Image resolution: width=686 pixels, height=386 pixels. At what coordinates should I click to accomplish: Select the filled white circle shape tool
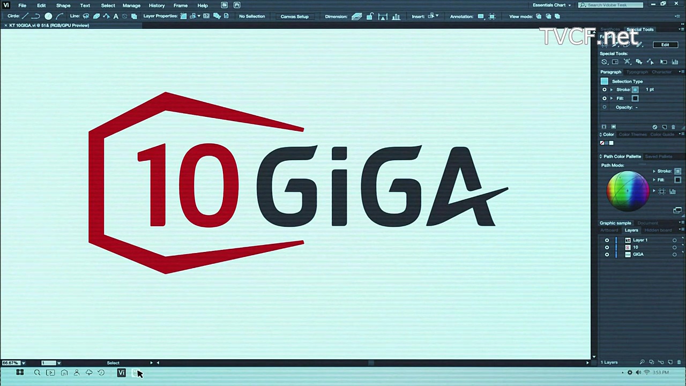48,16
